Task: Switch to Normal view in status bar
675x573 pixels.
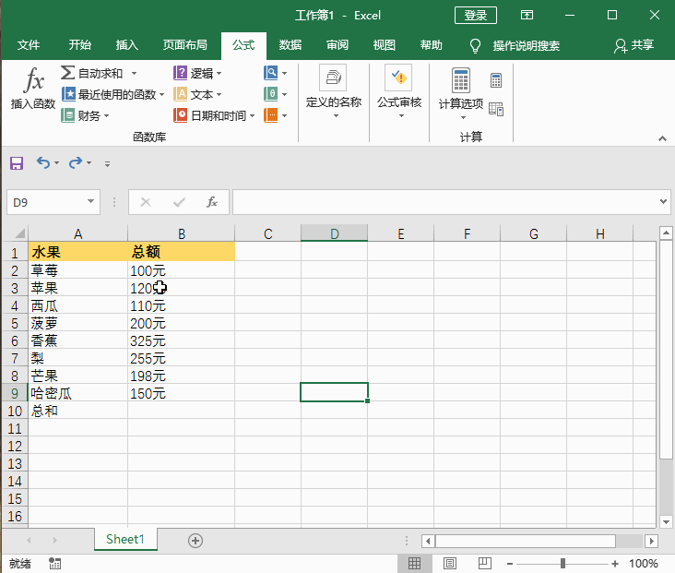Action: tap(415, 563)
